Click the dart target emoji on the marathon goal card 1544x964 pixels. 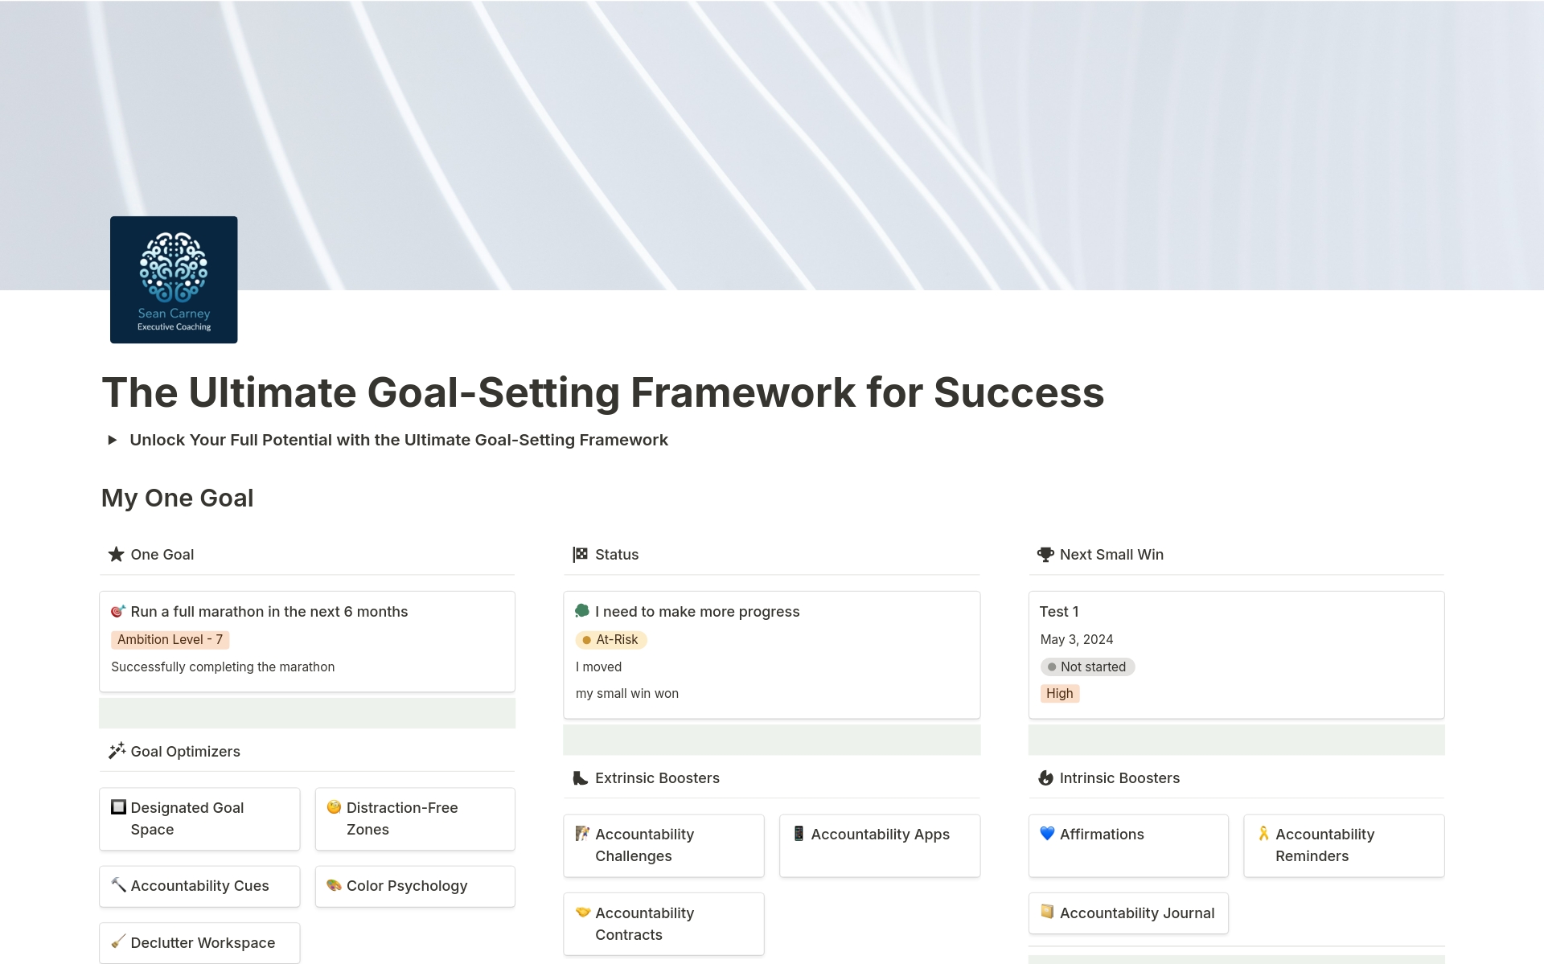tap(118, 611)
